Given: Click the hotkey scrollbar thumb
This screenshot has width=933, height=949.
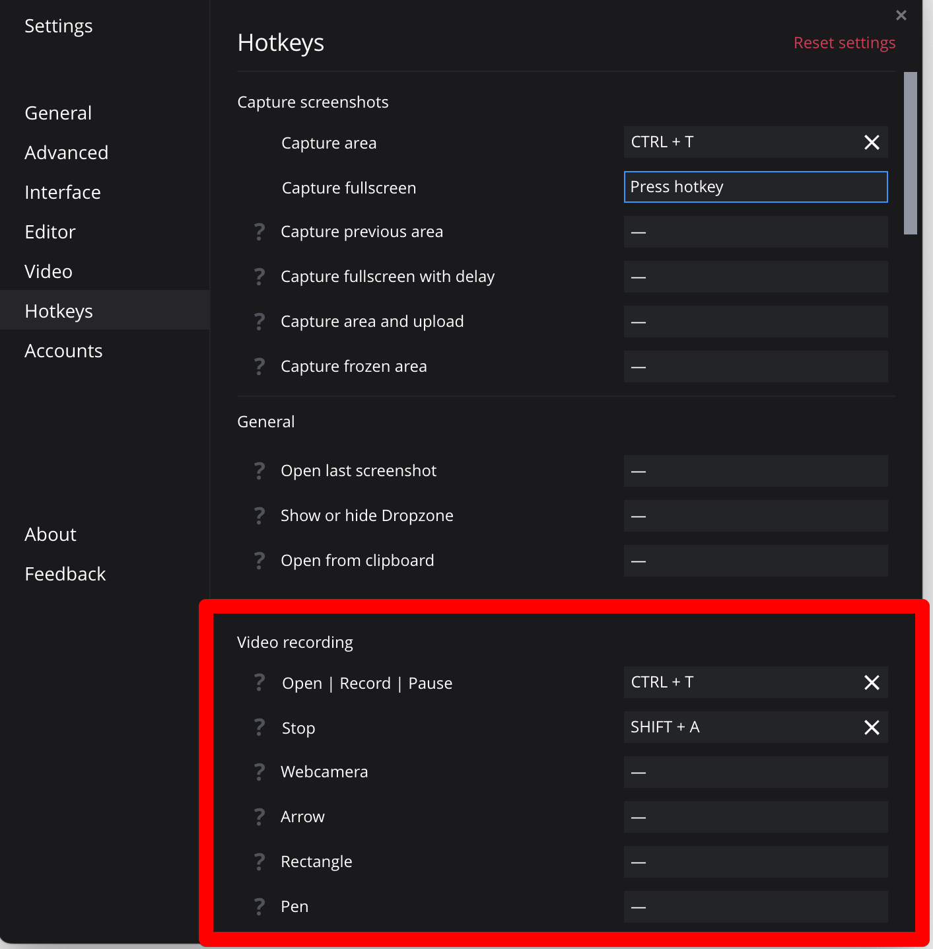Looking at the screenshot, I should click(x=911, y=153).
